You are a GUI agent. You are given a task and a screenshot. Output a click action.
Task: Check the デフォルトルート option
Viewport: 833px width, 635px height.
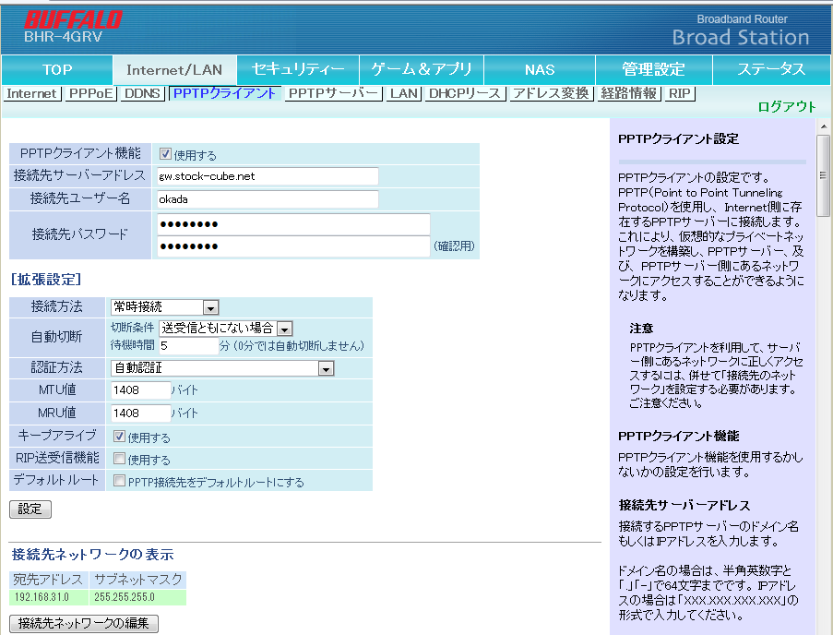[x=119, y=481]
